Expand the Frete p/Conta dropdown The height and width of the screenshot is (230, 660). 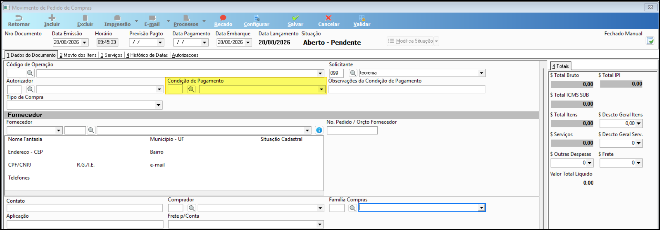(320, 225)
